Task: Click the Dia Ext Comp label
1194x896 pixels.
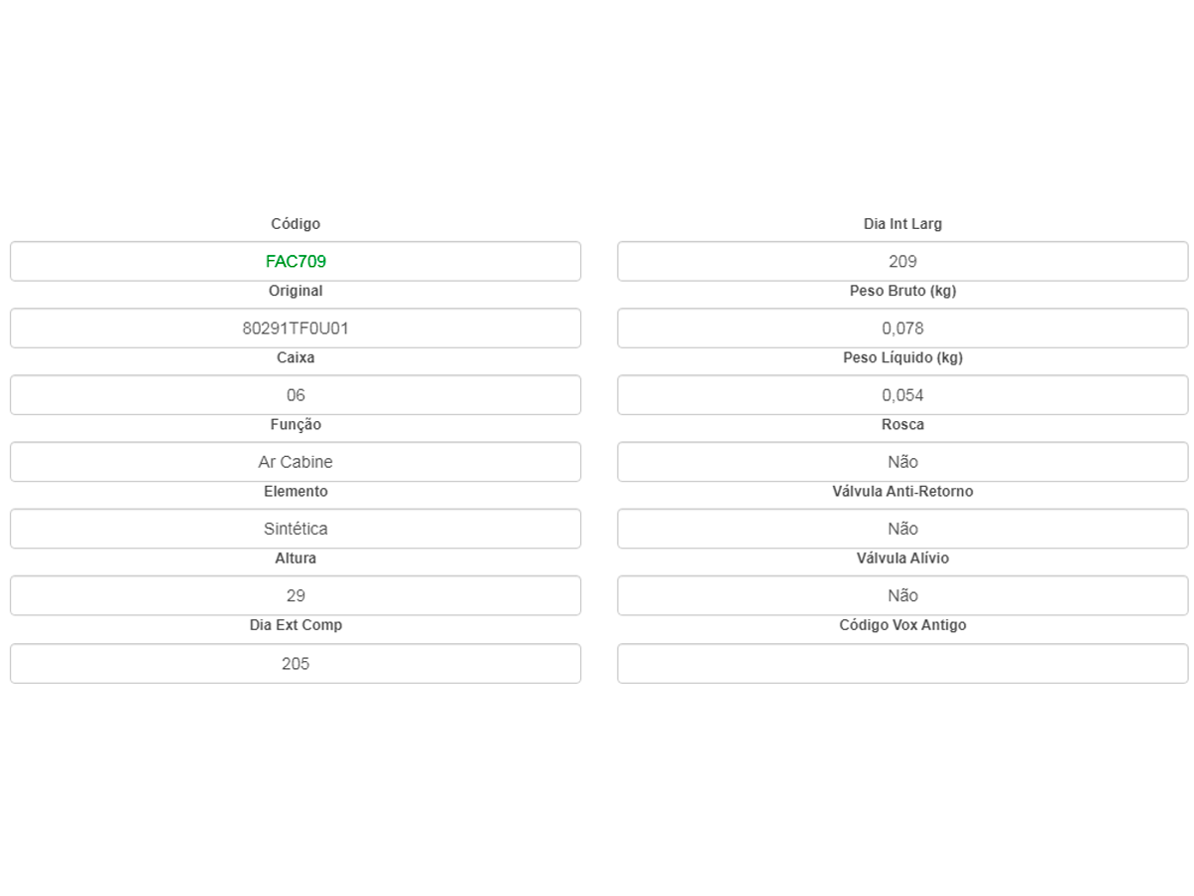Action: (x=296, y=625)
